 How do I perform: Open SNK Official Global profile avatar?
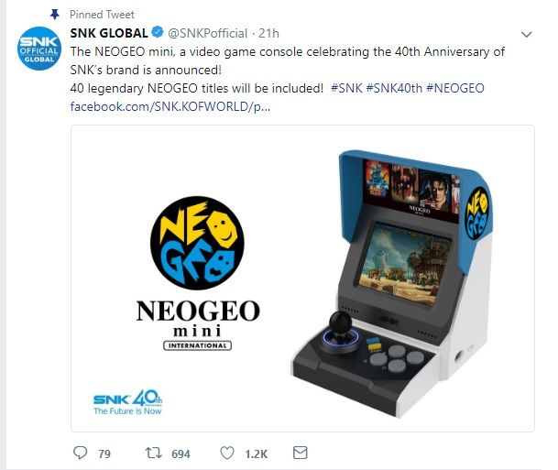click(39, 49)
